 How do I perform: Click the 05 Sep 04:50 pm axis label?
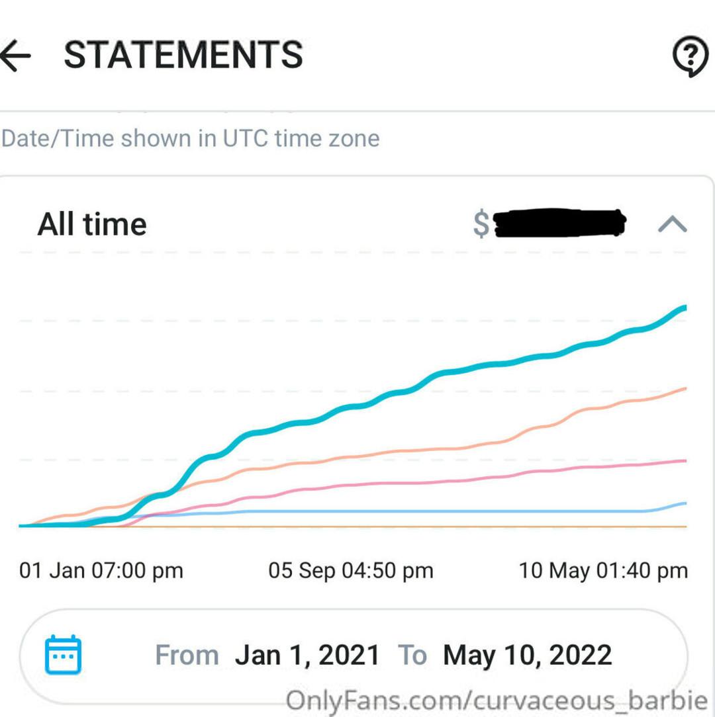[x=351, y=571]
